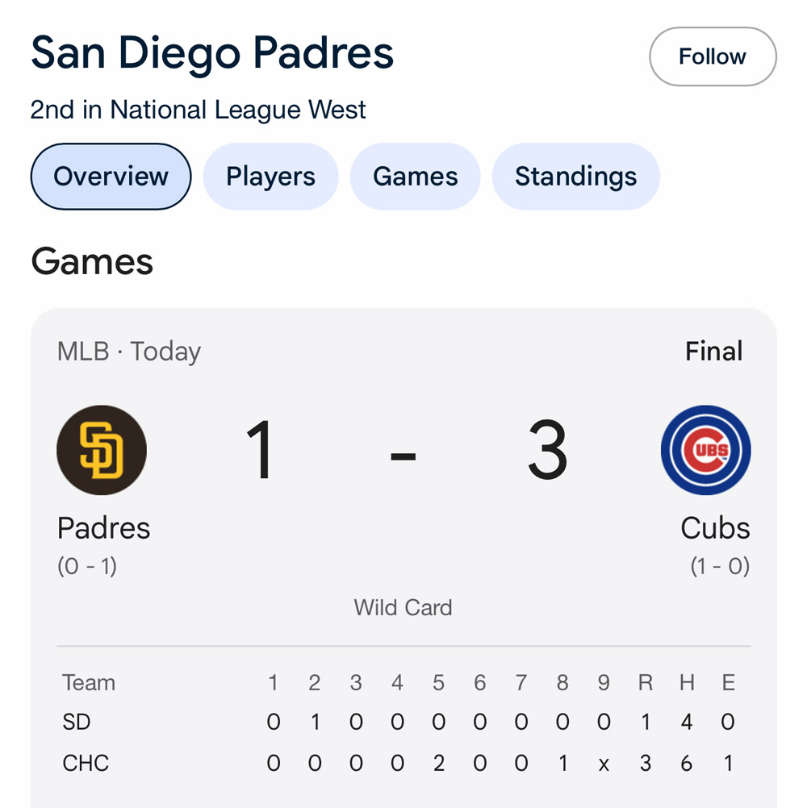Click the San Diego Padres logo icon
The width and height of the screenshot is (807, 808).
102,450
